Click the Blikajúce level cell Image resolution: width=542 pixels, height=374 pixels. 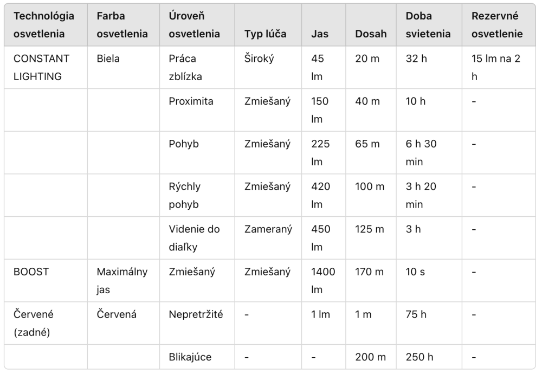(197, 357)
